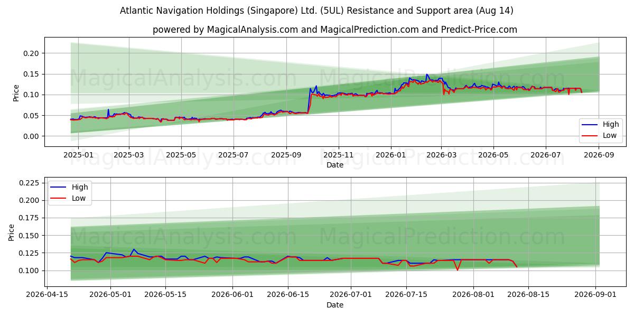Click the 2026-06-15 date tick label

(288, 294)
